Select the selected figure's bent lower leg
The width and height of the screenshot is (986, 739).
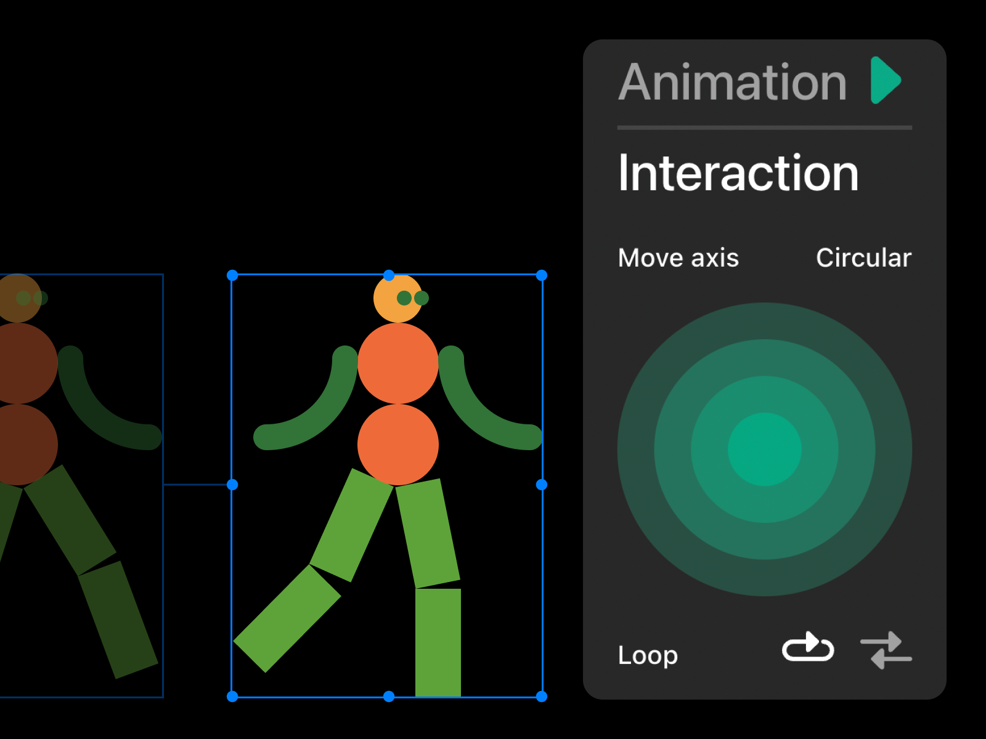[x=287, y=618]
